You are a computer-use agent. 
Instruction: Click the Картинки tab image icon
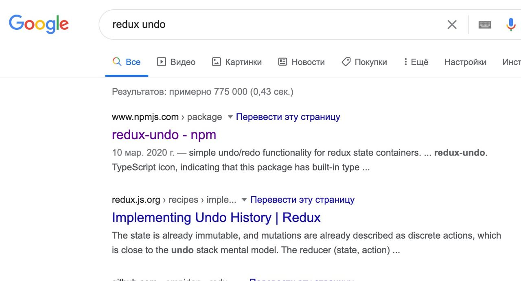(x=217, y=62)
